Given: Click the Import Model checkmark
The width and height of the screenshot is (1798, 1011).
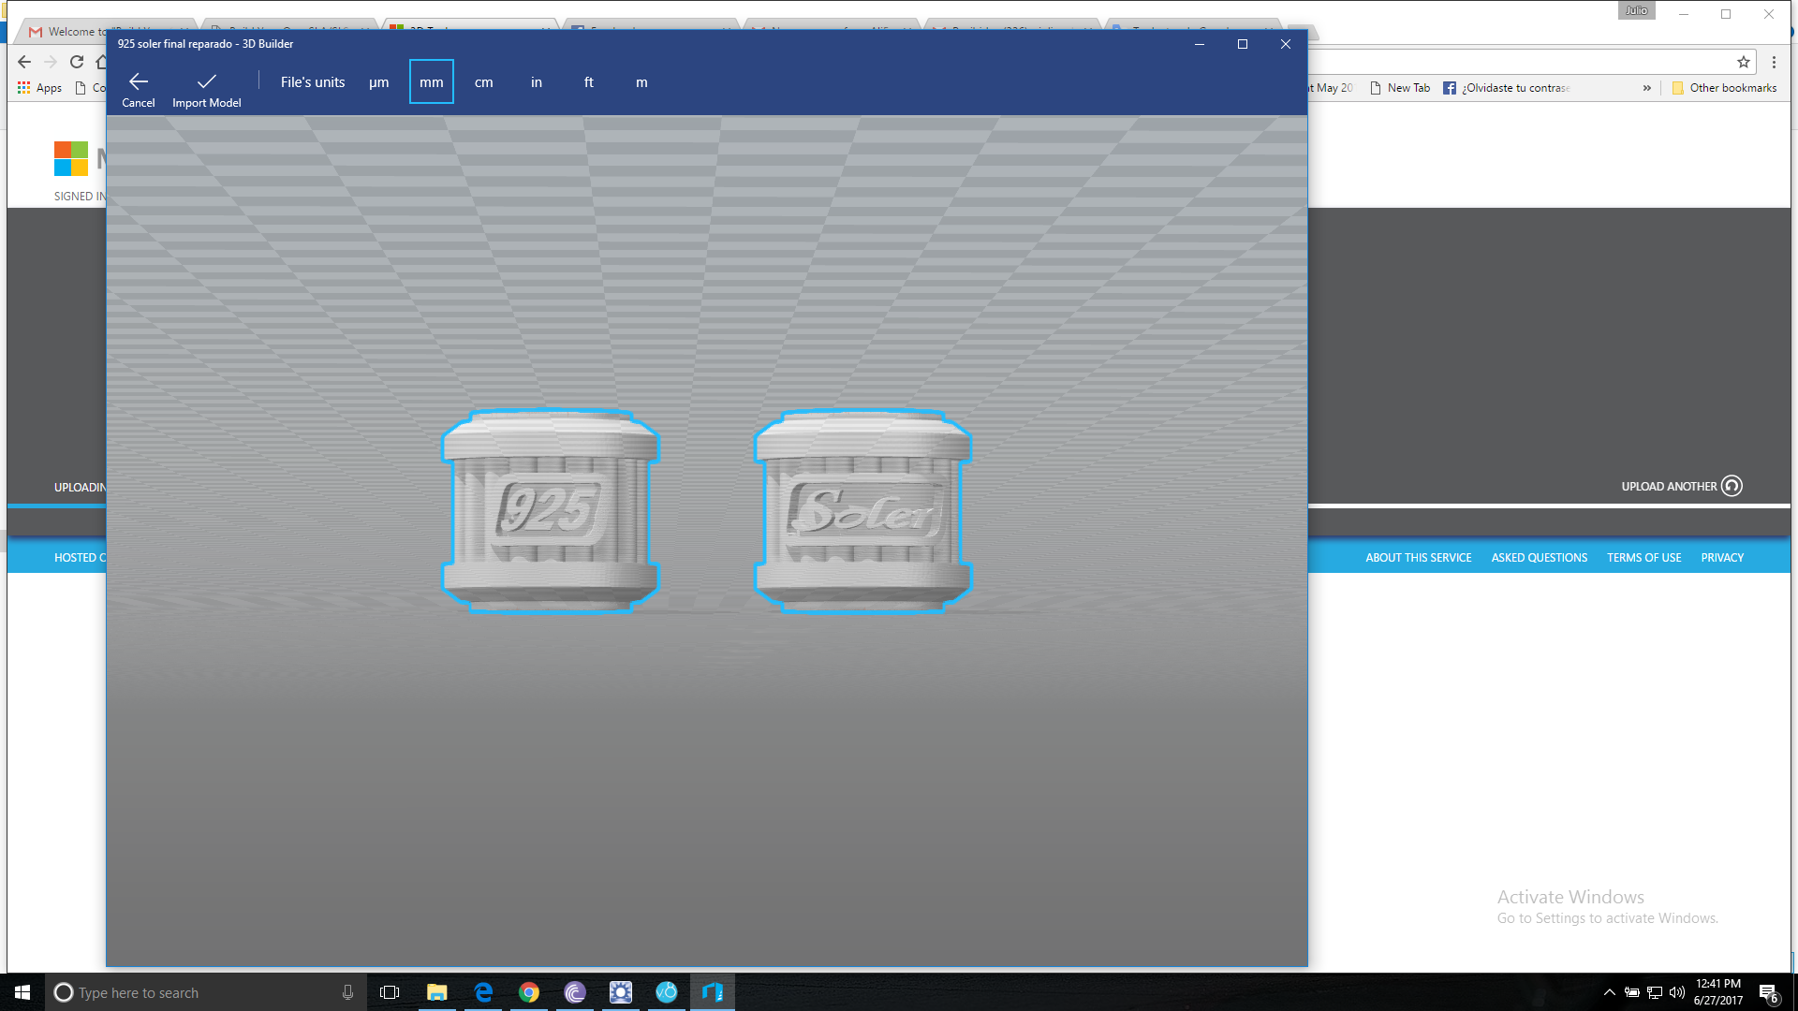Looking at the screenshot, I should pos(207,82).
